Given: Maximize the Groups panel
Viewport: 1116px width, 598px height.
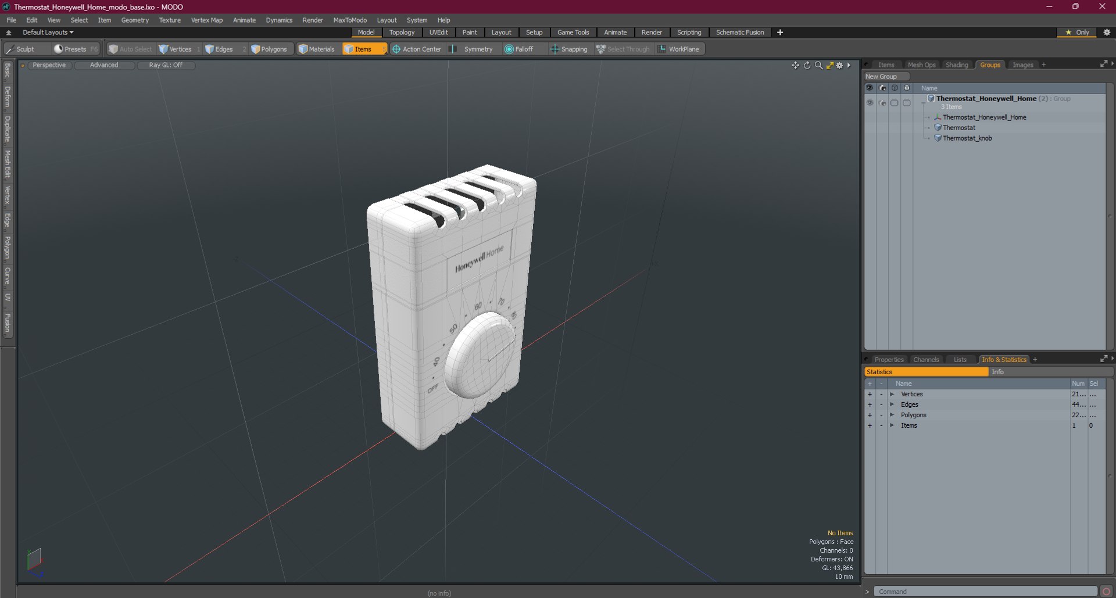Looking at the screenshot, I should tap(1103, 65).
